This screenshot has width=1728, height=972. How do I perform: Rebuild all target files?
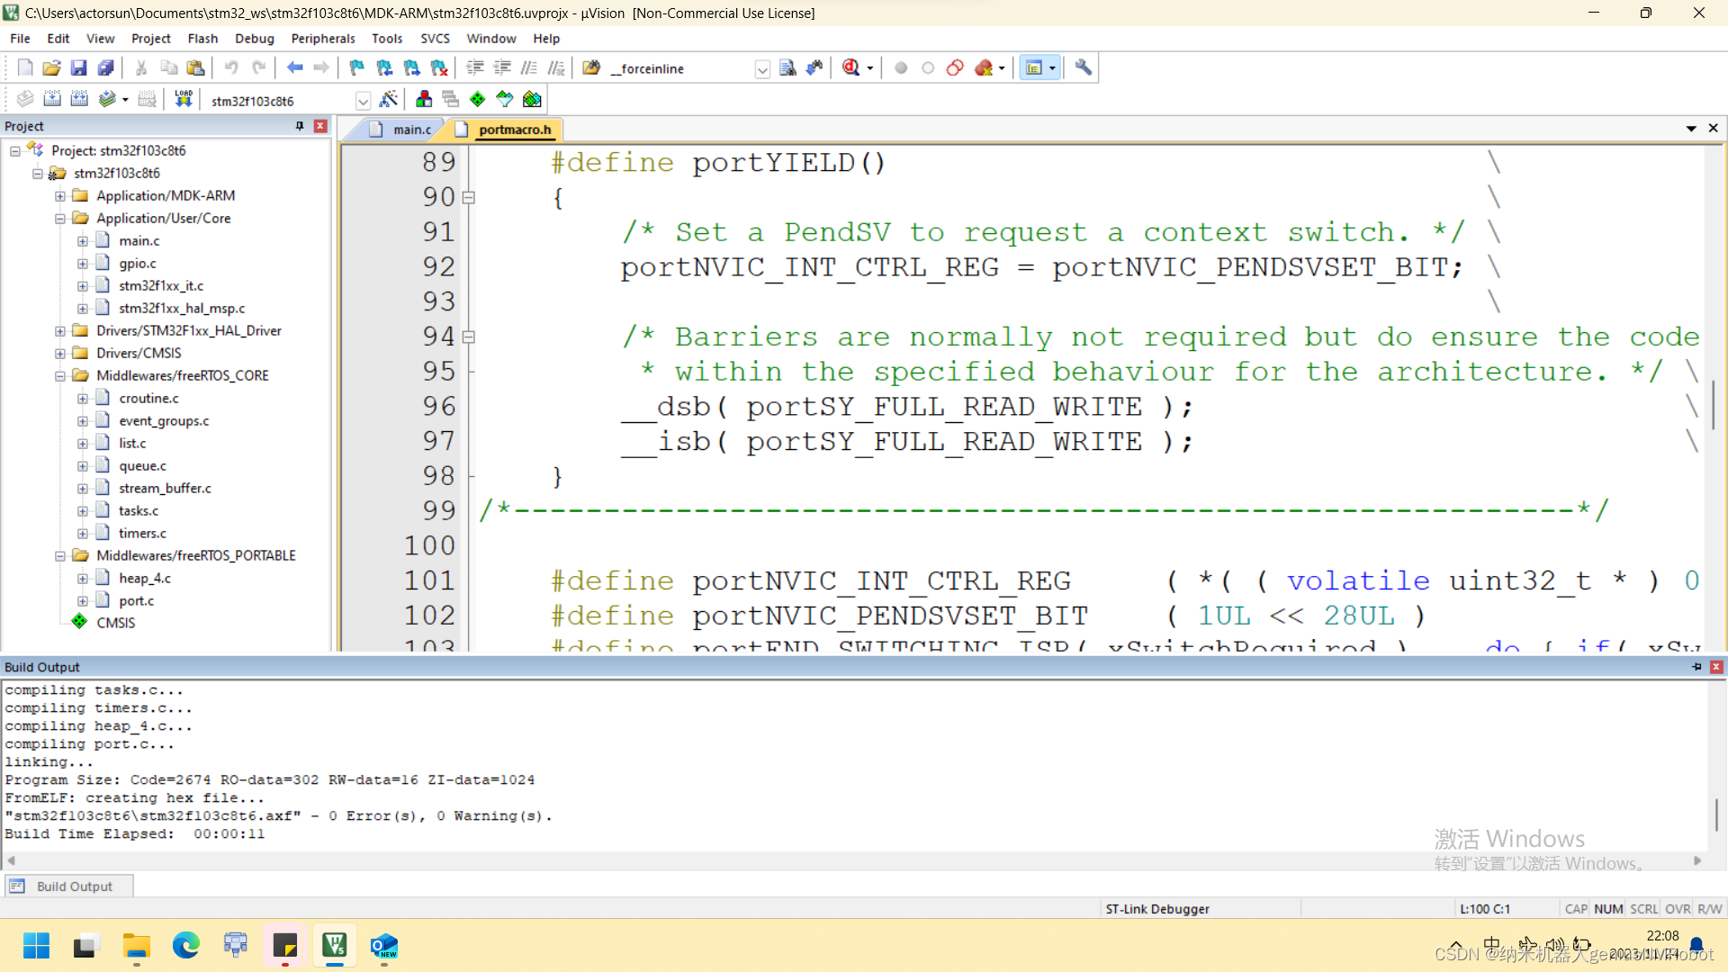tap(79, 99)
